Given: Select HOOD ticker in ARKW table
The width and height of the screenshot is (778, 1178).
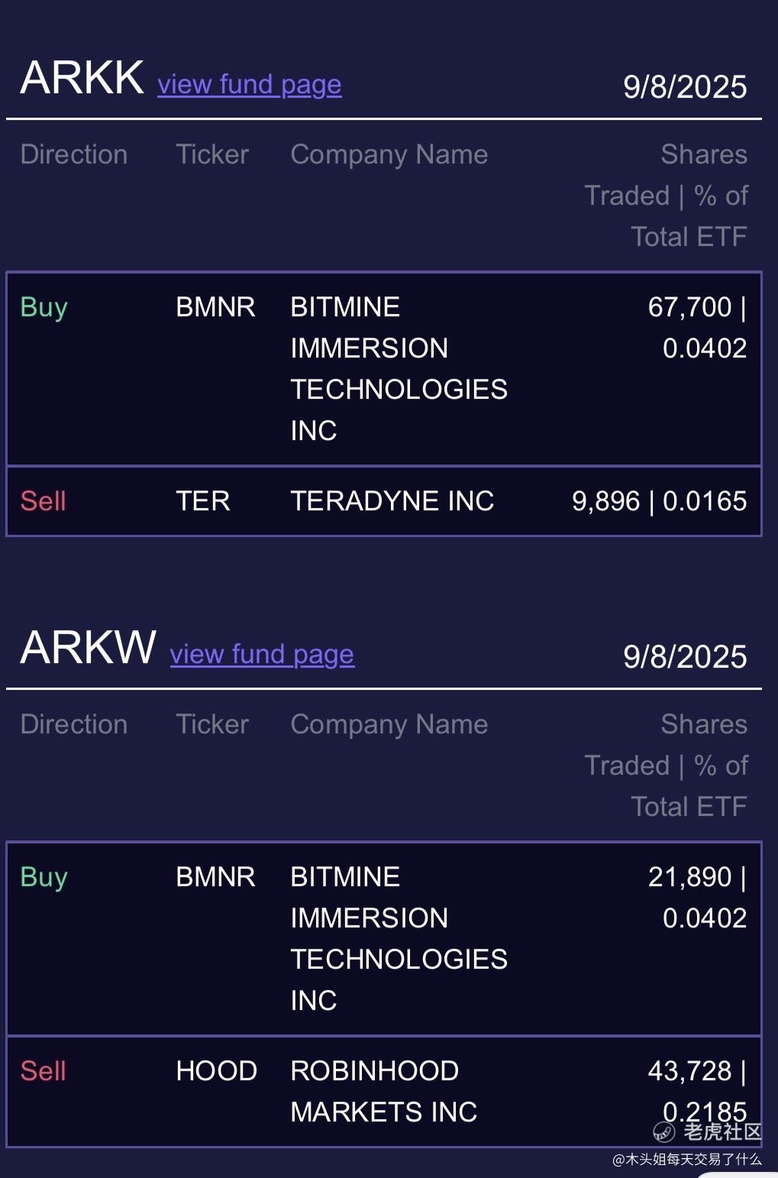Looking at the screenshot, I should pos(217,1071).
